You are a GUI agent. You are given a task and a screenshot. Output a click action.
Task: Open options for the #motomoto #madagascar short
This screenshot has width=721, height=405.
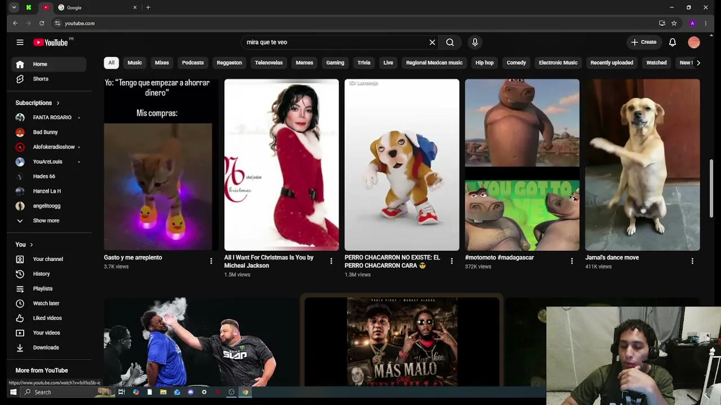(x=572, y=261)
